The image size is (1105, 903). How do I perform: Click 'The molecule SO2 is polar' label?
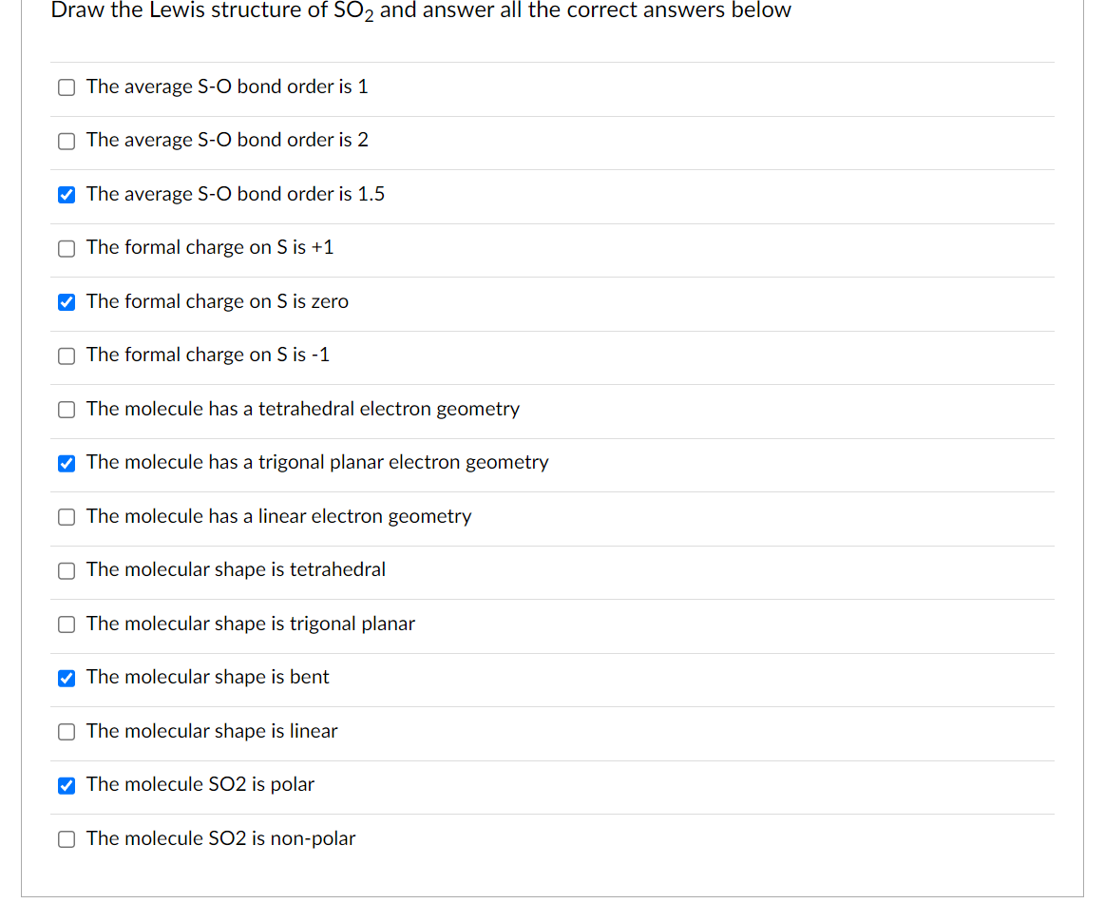coord(200,784)
